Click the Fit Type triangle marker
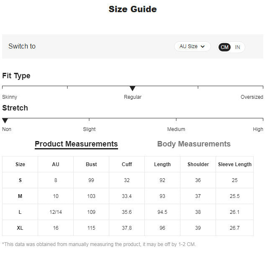Image resolution: width=270 pixels, height=254 pixels. 132,88
